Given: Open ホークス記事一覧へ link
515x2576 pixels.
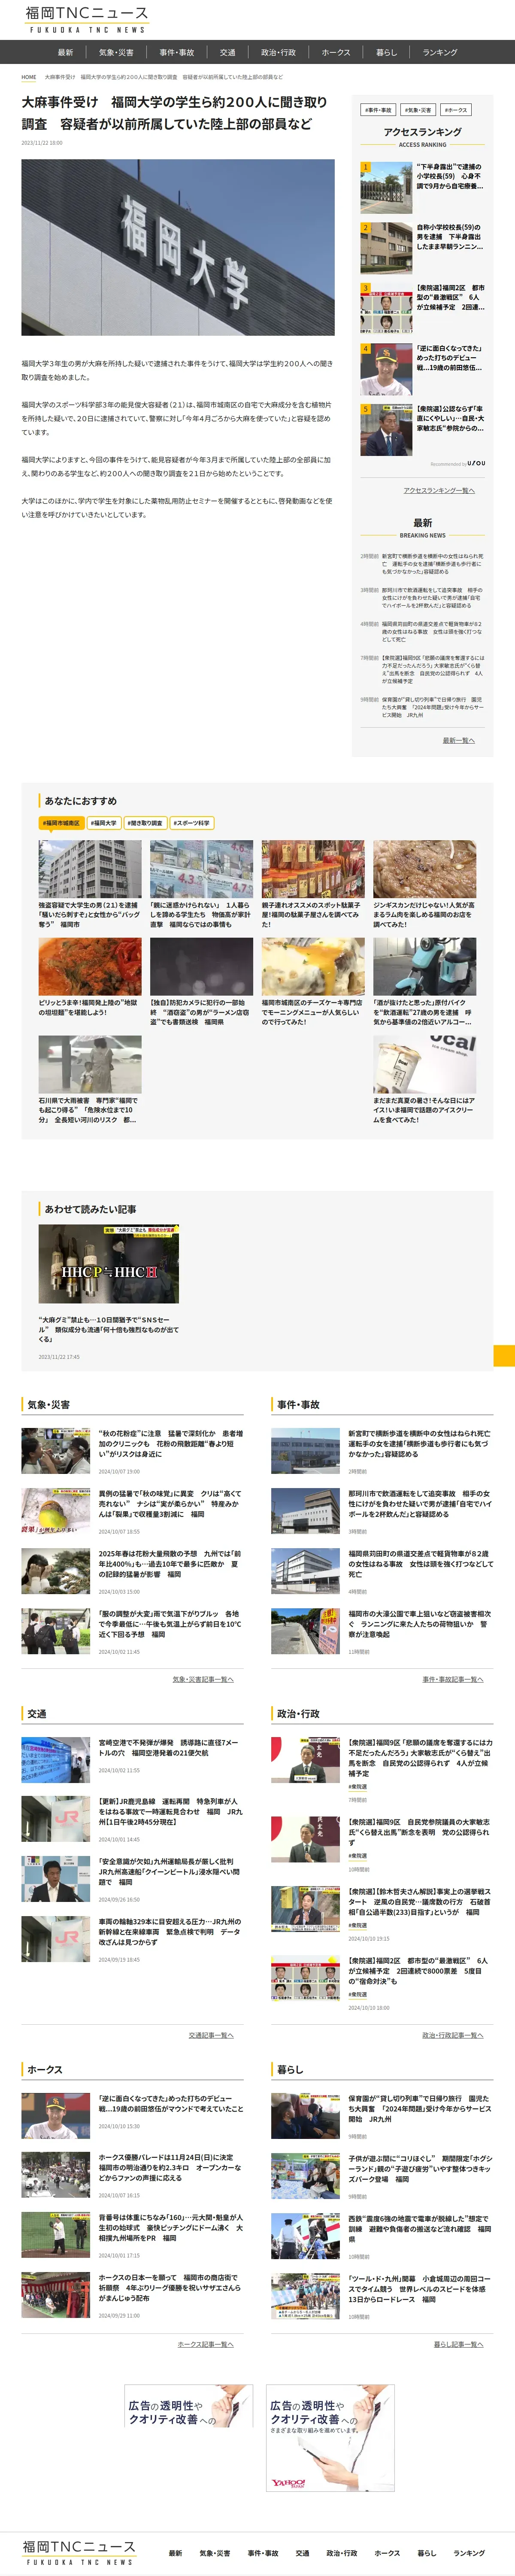Looking at the screenshot, I should point(205,2344).
